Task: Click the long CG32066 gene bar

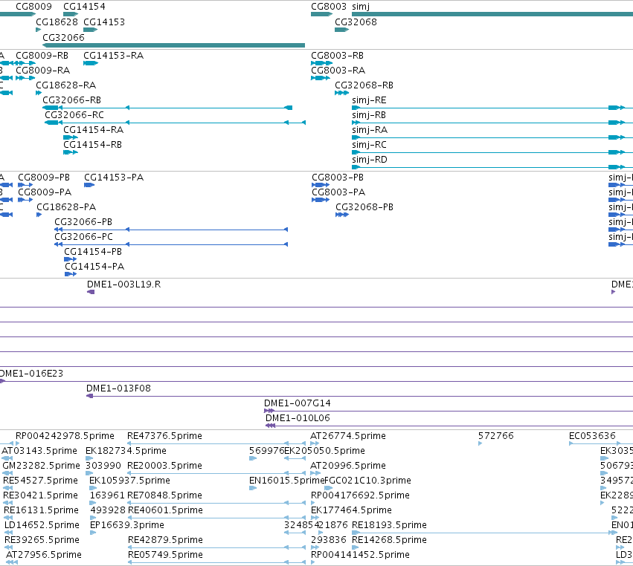Action: (x=173, y=45)
